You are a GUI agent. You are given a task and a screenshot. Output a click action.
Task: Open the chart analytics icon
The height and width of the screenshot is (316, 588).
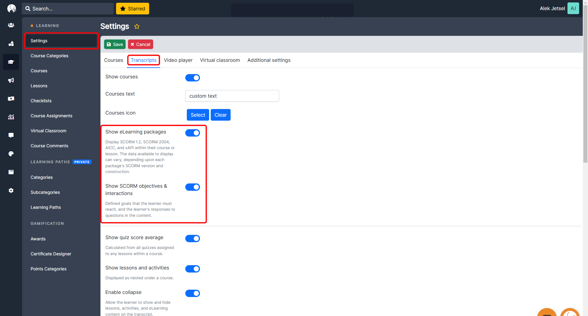coord(11,117)
